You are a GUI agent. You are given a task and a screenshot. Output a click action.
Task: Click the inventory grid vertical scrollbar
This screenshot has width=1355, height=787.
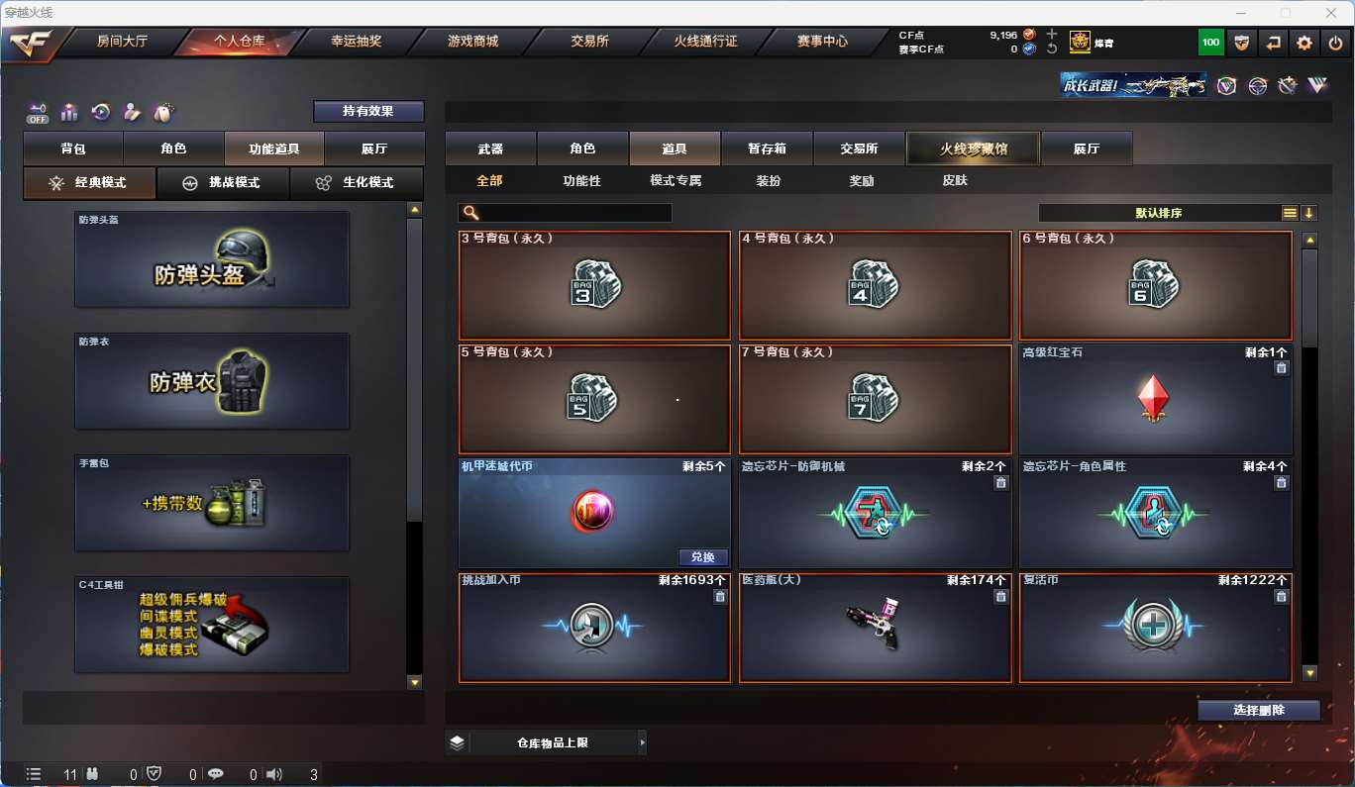[x=1309, y=456]
